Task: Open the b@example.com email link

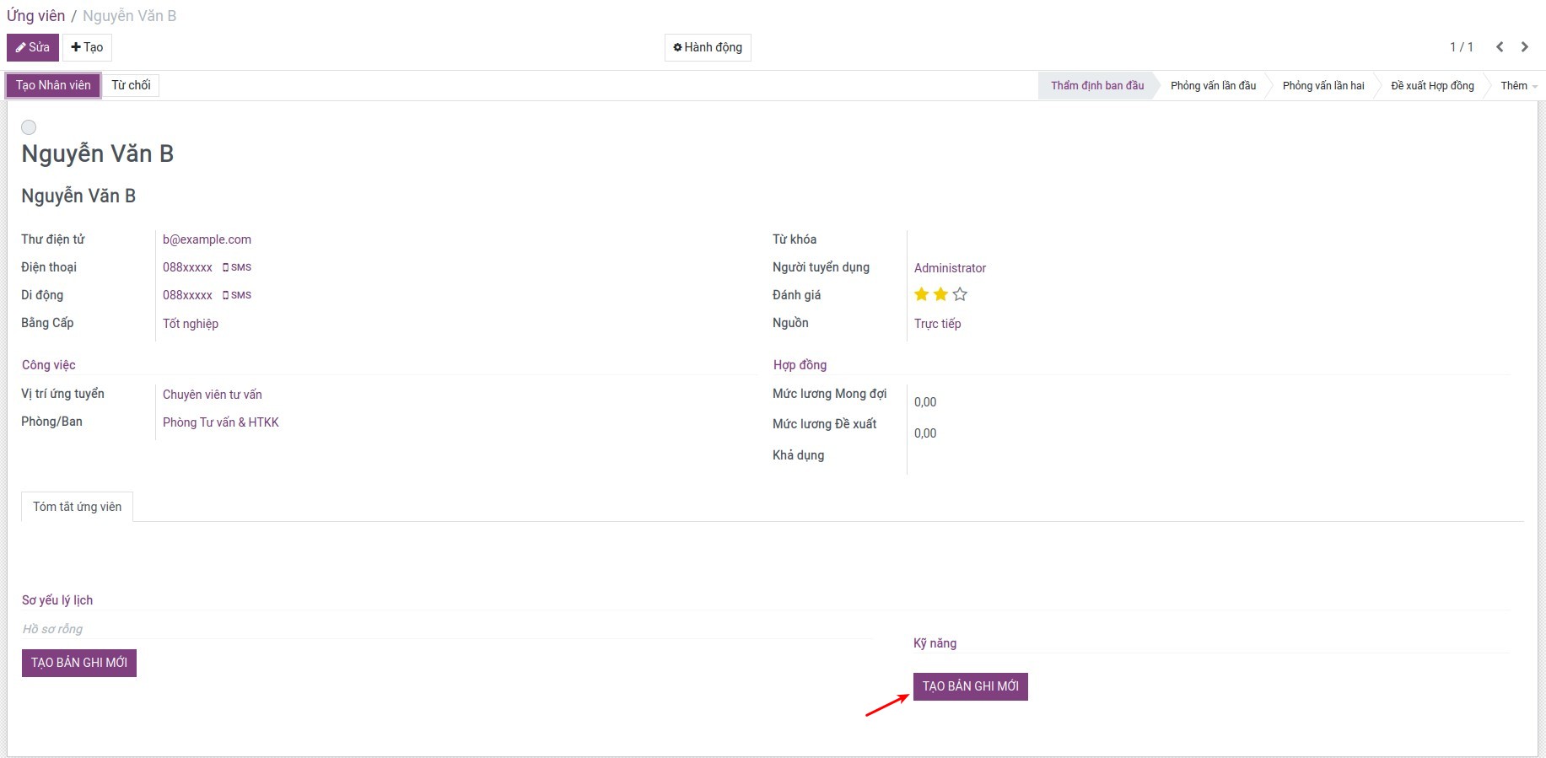Action: pos(207,239)
